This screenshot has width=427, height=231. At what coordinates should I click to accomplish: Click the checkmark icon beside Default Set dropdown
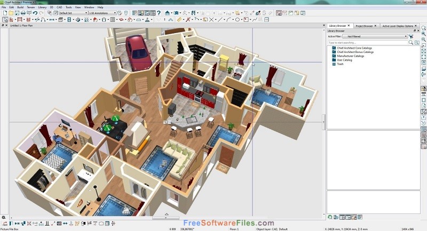click(56, 13)
